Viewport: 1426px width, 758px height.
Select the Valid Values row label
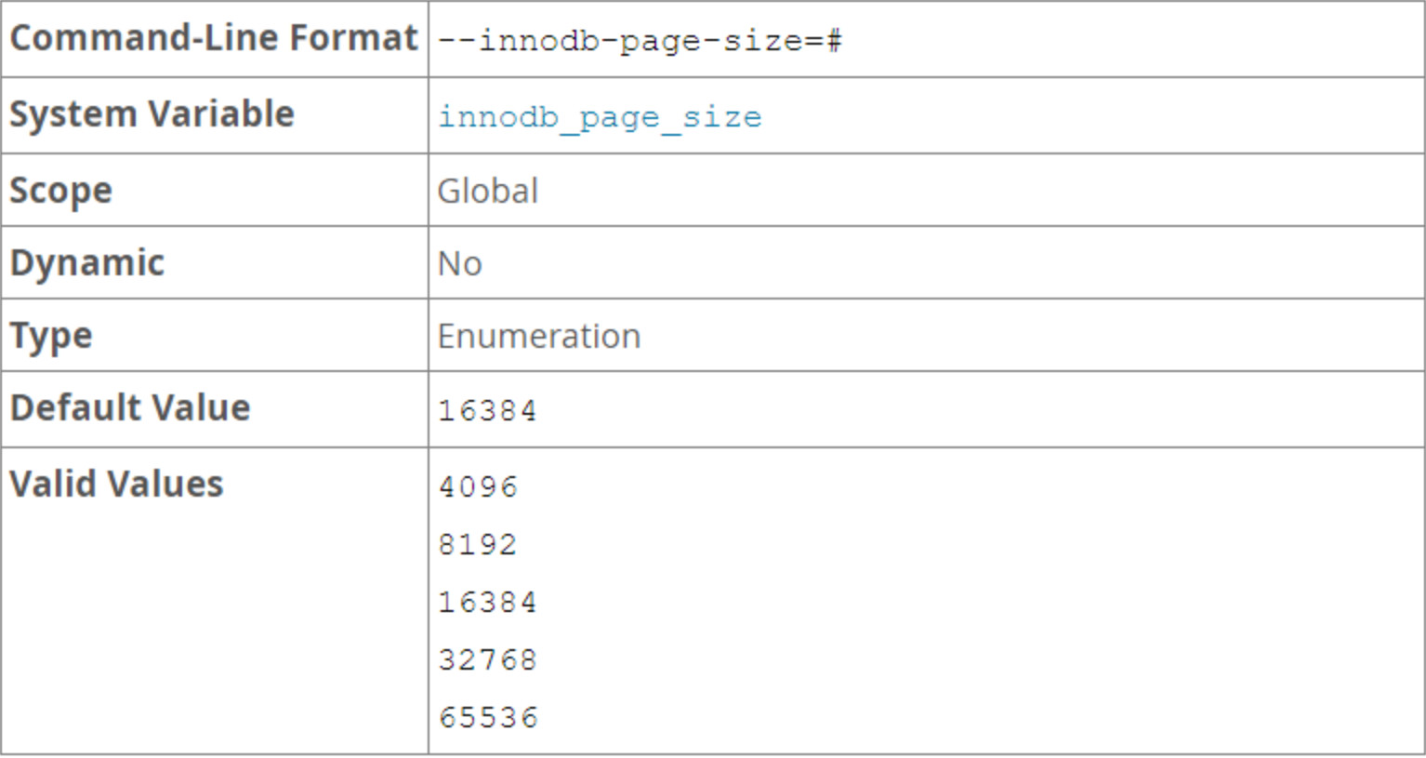coord(116,485)
